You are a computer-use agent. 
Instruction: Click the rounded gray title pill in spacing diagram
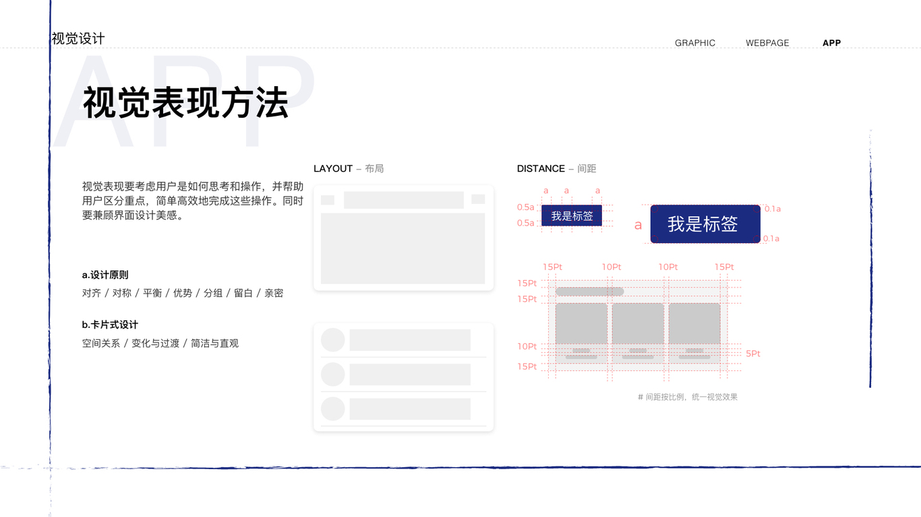(x=589, y=291)
